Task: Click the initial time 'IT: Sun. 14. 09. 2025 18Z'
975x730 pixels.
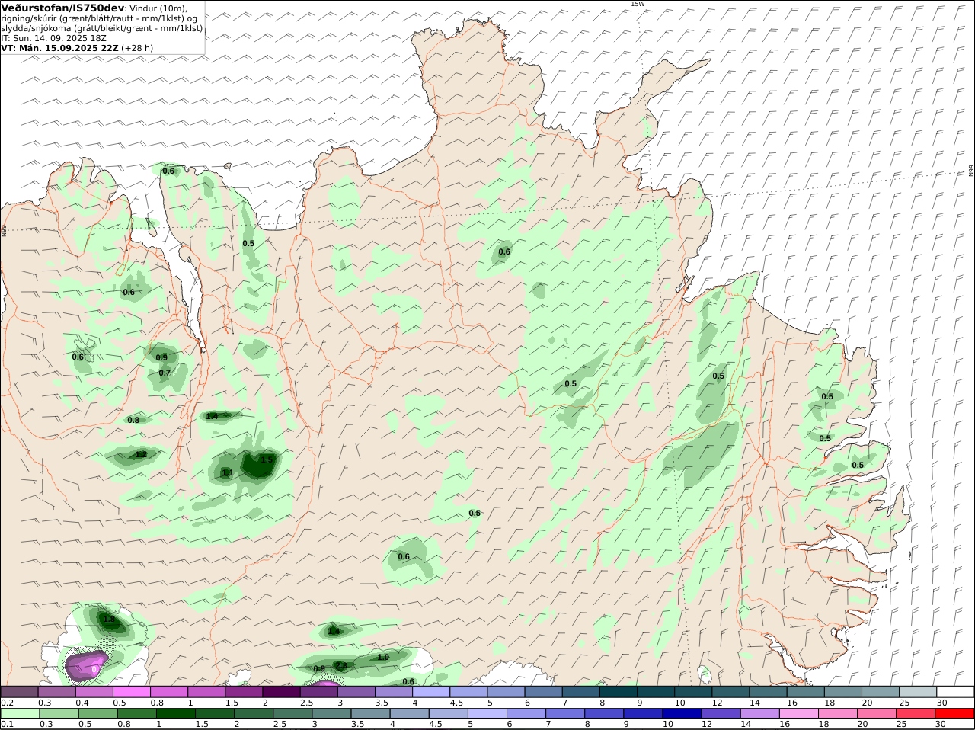Action: [x=55, y=37]
